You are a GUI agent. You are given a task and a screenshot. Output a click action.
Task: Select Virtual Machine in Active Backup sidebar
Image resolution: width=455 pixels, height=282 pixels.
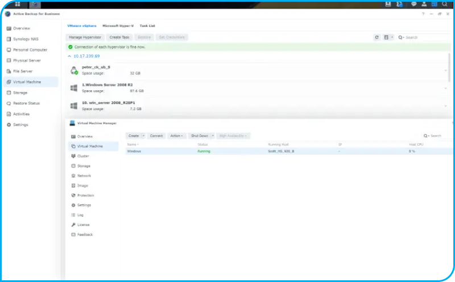pos(31,82)
